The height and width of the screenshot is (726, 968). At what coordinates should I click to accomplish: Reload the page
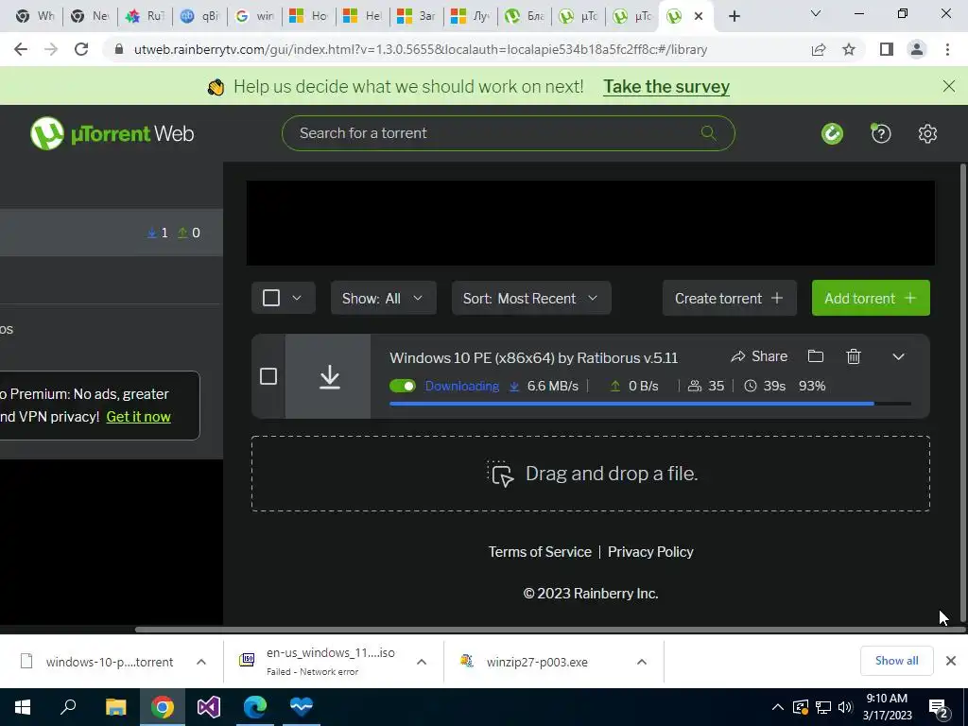point(81,49)
